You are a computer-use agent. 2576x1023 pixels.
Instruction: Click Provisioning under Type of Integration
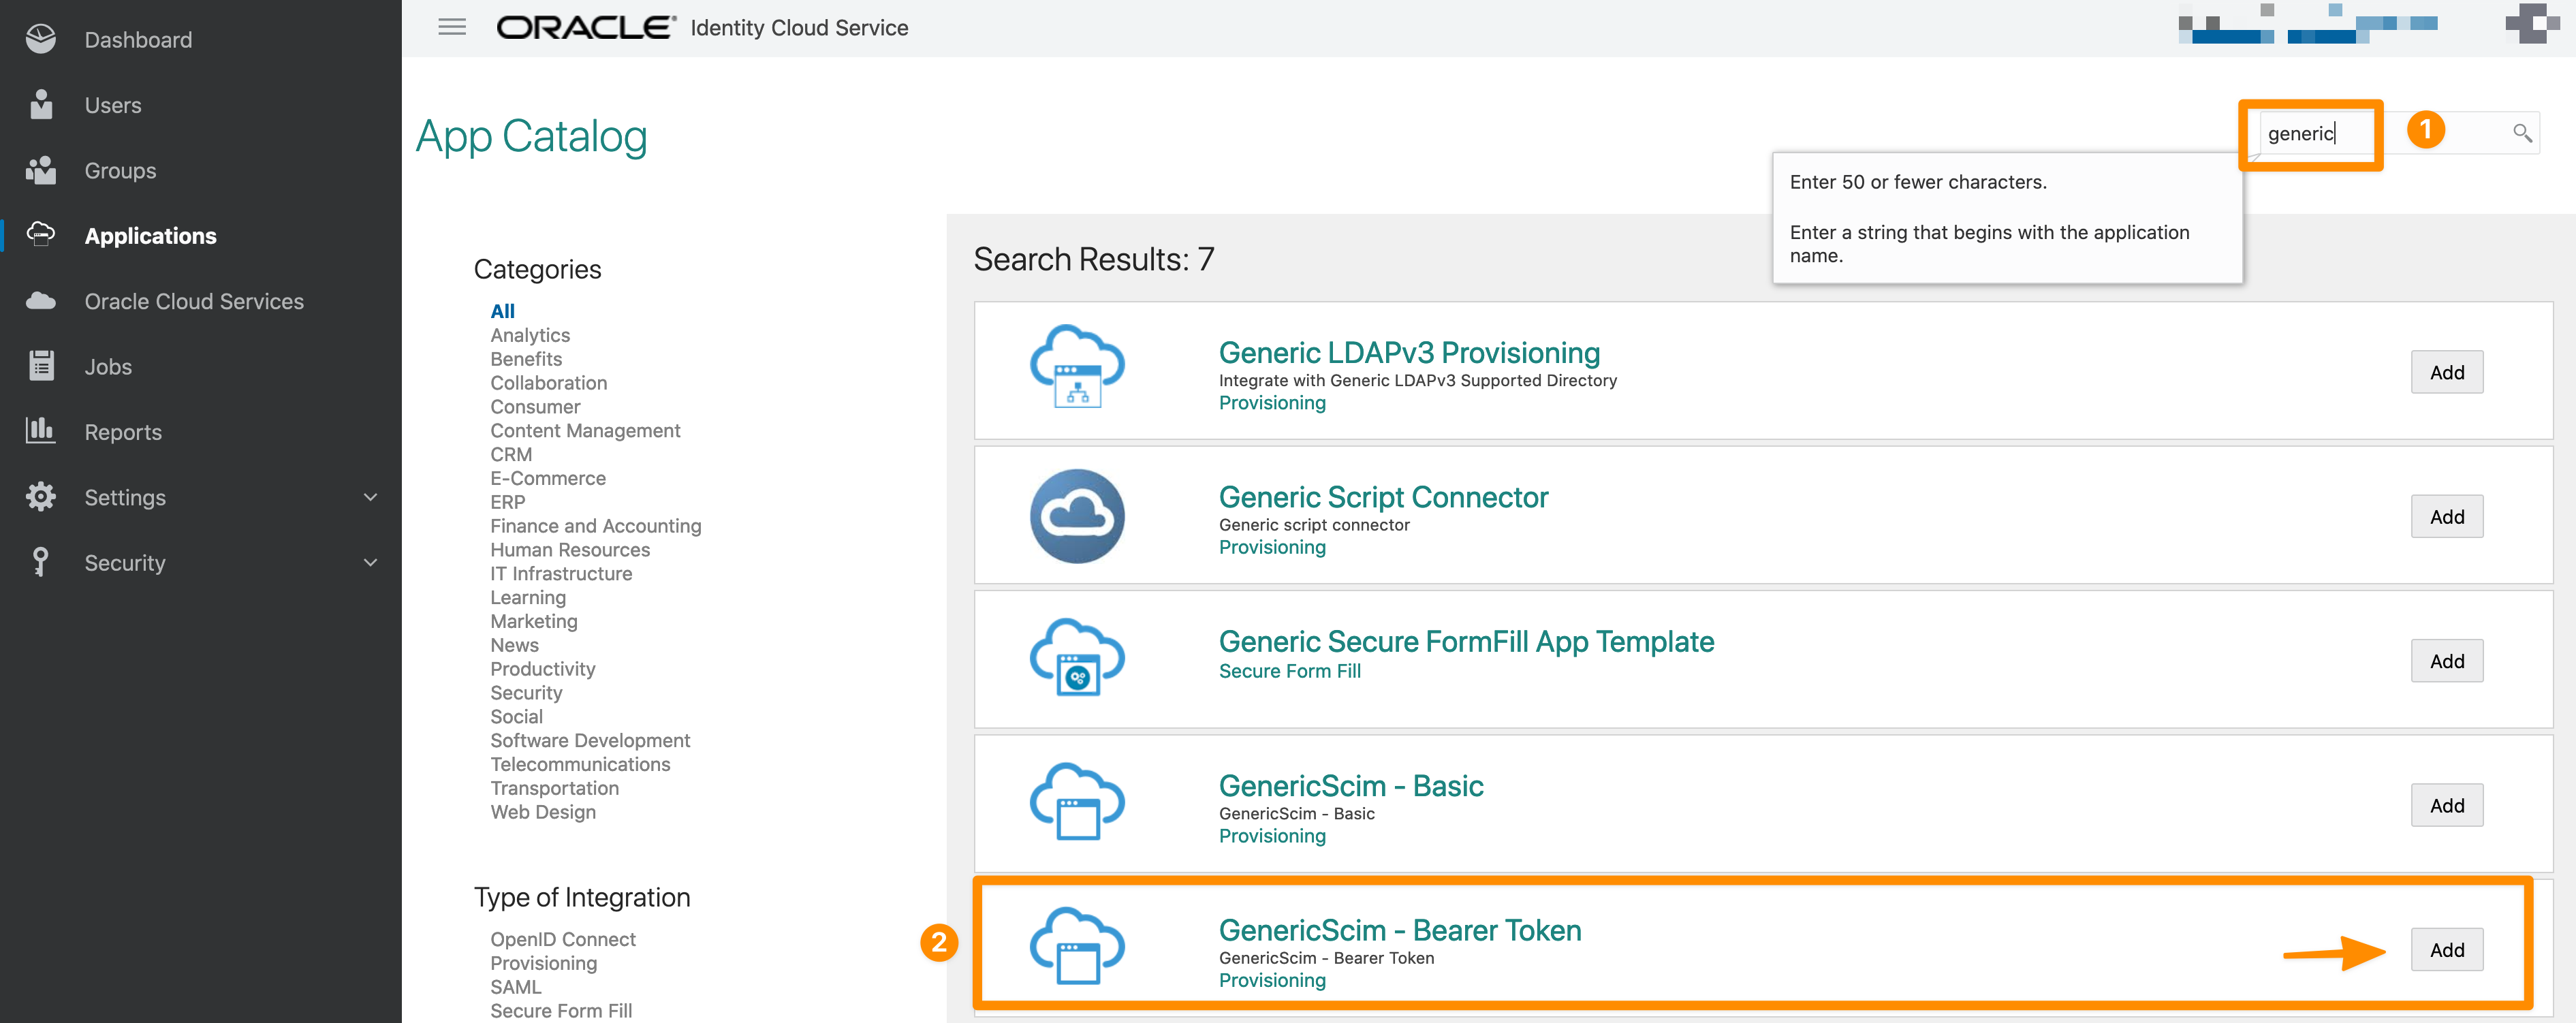[543, 963]
